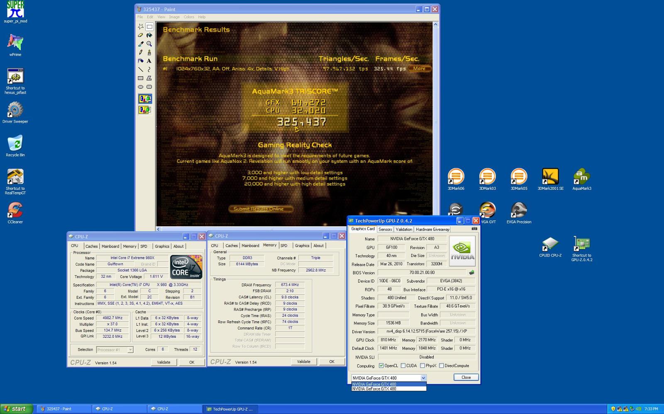Open the Paint File menu
This screenshot has height=414, width=664.
[x=140, y=17]
